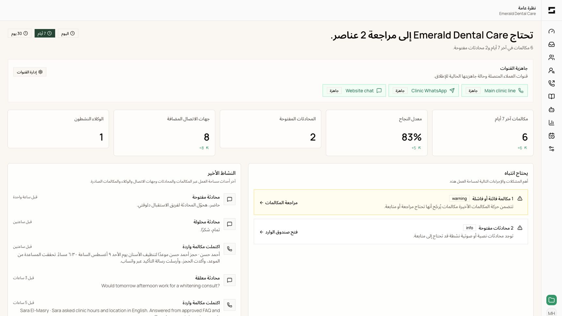Open the Main clinic line channel chip
The image size is (562, 316).
(x=494, y=91)
